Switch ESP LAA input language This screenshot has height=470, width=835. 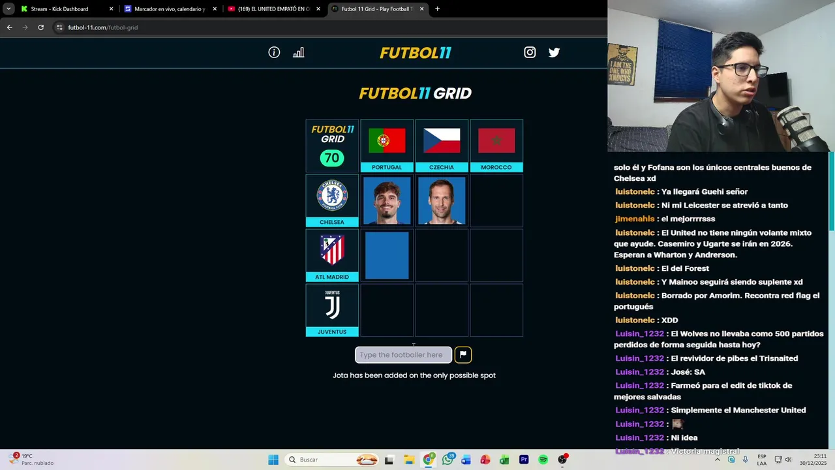tap(762, 460)
